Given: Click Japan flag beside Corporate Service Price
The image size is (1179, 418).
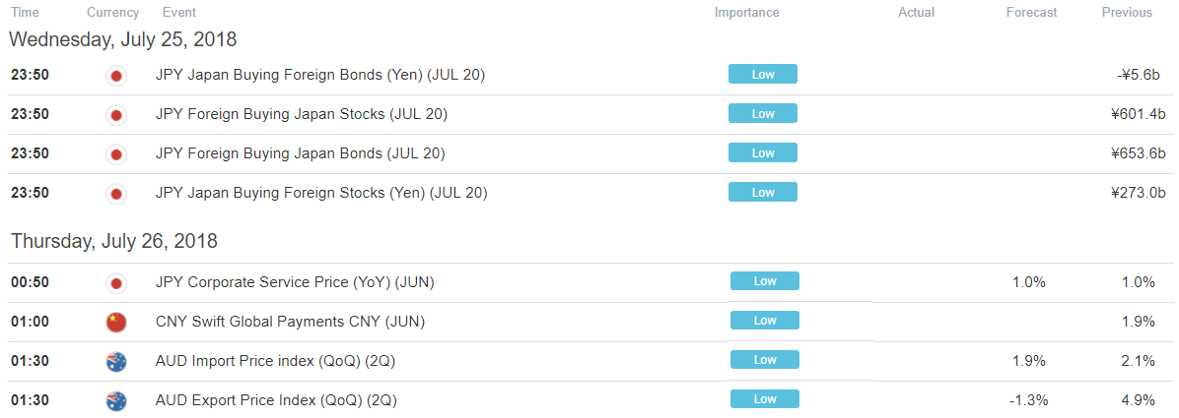Looking at the screenshot, I should (x=116, y=283).
